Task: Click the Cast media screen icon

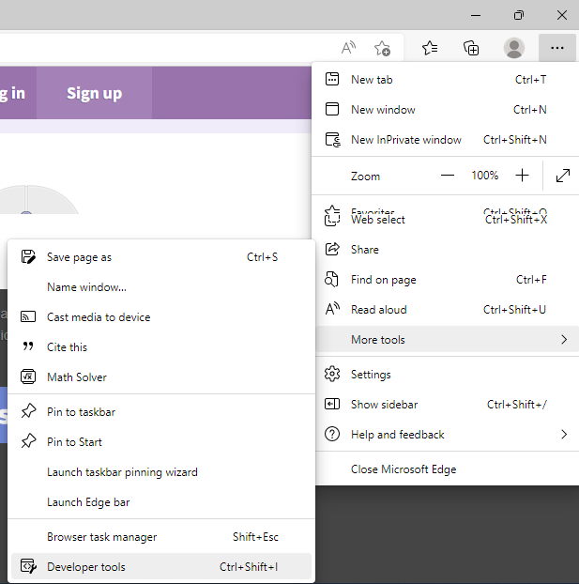Action: 28,317
